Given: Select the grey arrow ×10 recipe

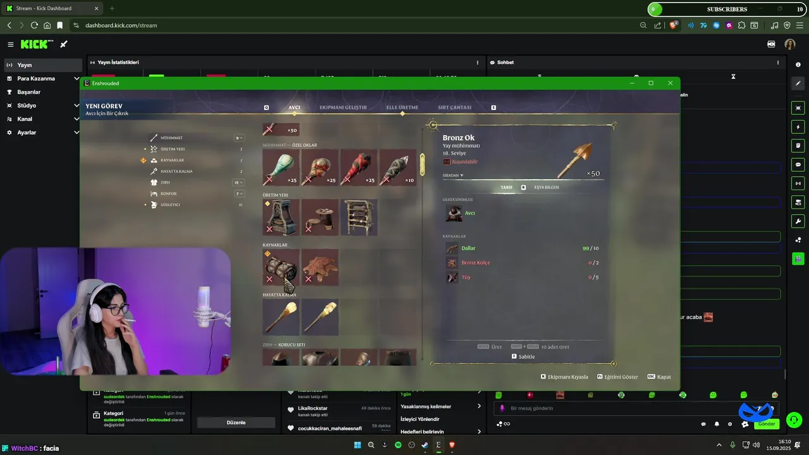Looking at the screenshot, I should 398,167.
